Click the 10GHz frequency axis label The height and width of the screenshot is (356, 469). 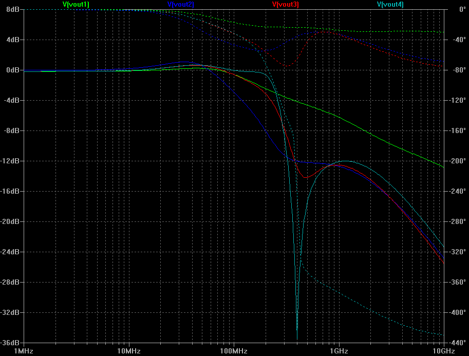[x=444, y=351]
